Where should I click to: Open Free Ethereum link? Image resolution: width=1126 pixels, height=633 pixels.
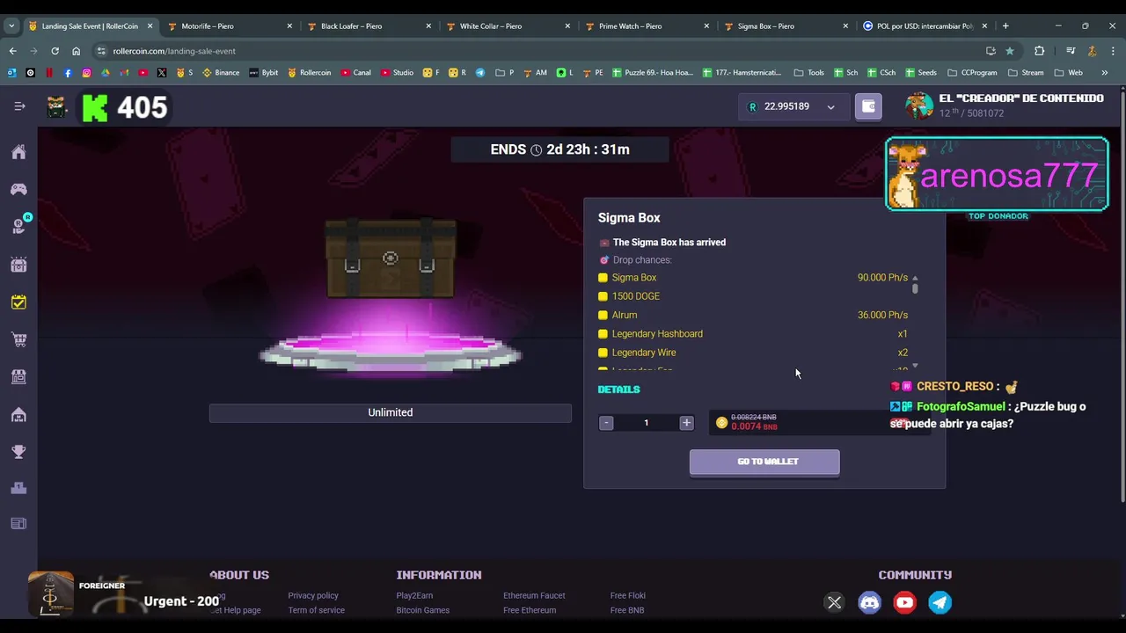pyautogui.click(x=530, y=610)
